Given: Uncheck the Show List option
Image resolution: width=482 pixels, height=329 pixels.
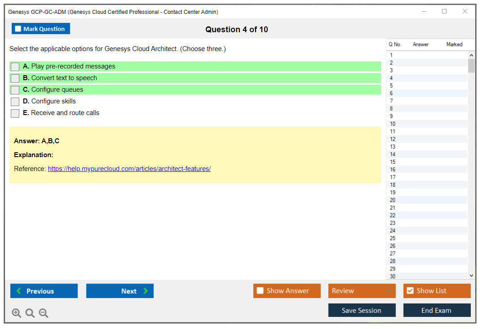Looking at the screenshot, I should click(x=410, y=291).
